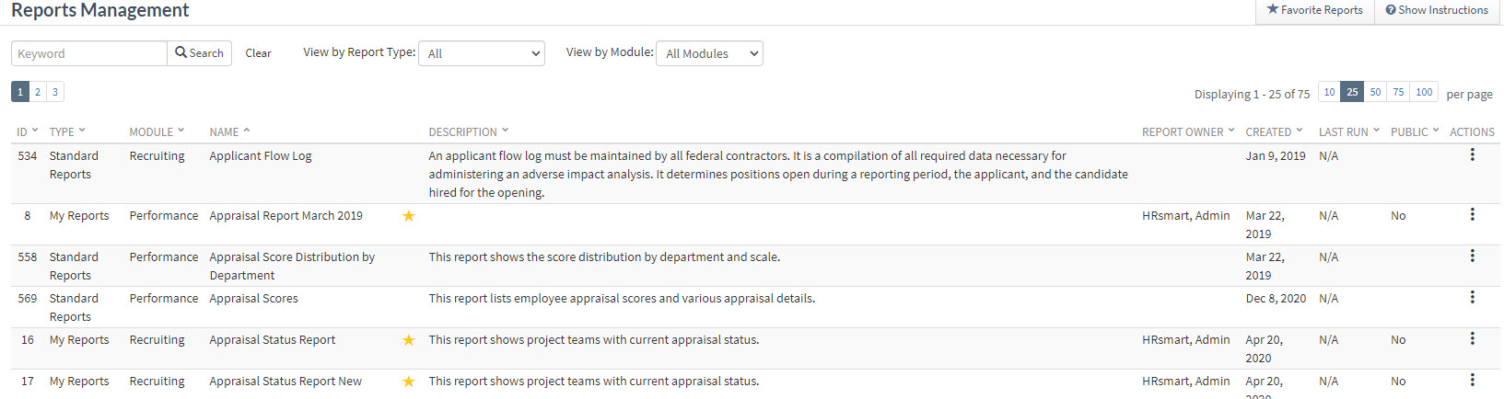Go to page 2 of results
Image resolution: width=1504 pixels, height=399 pixels.
click(38, 92)
